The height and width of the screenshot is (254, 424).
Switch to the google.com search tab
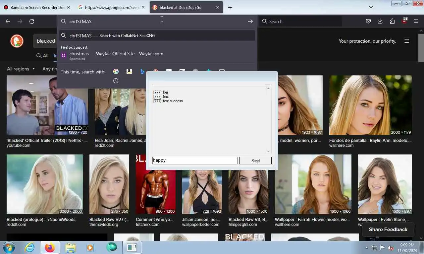point(112,7)
